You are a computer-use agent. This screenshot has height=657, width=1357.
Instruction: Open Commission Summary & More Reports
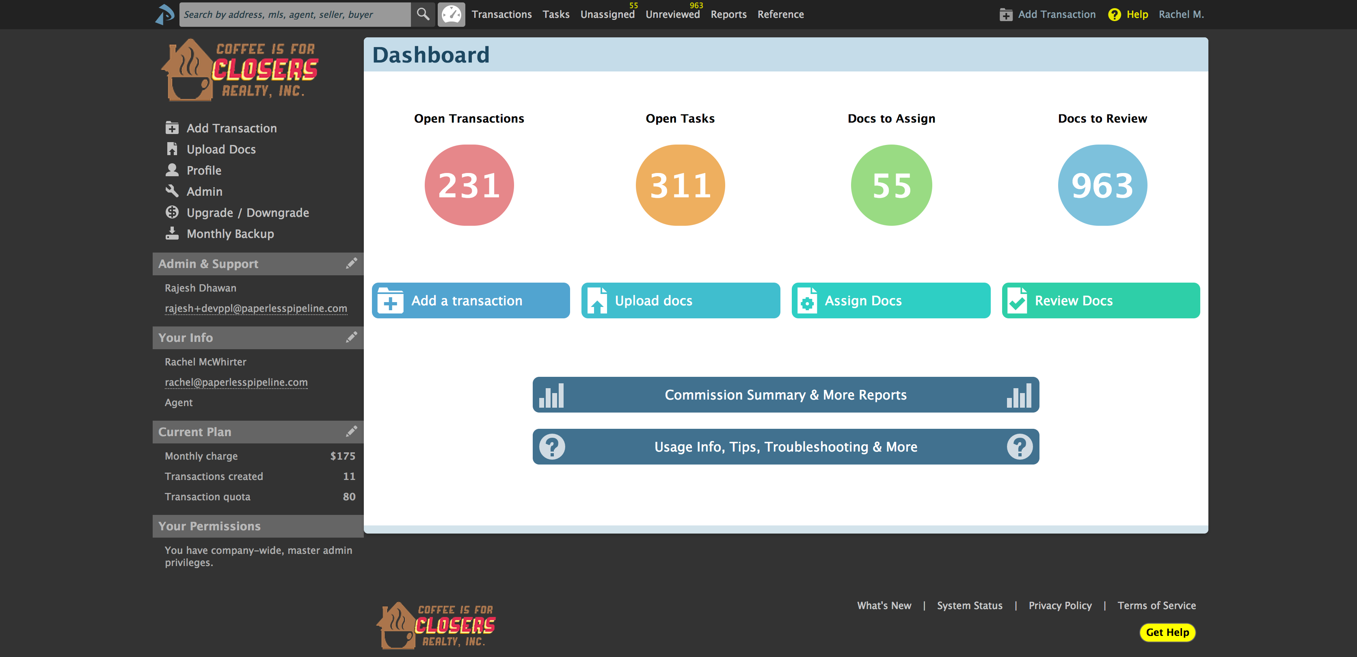click(785, 395)
